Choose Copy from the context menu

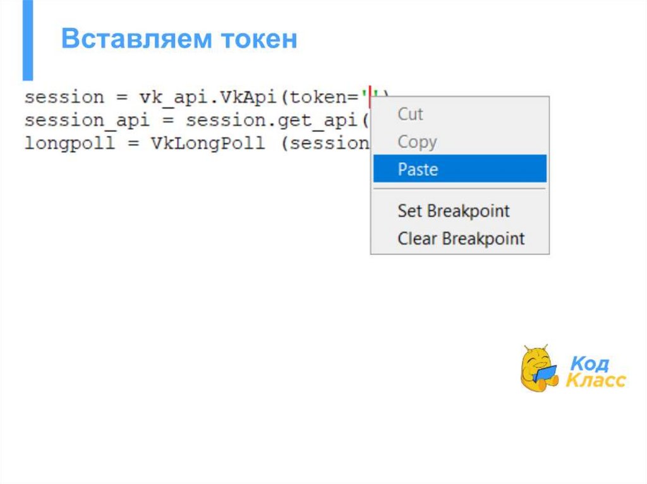pyautogui.click(x=416, y=142)
